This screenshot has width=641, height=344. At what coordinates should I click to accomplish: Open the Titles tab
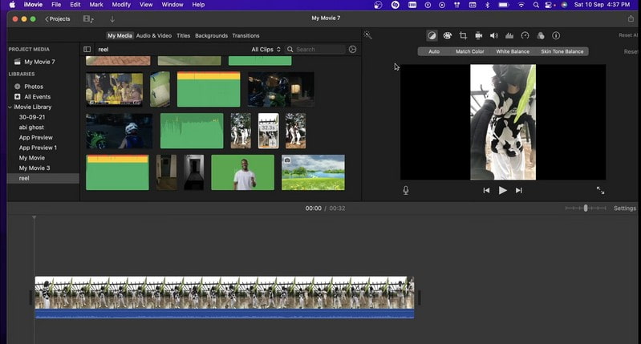(183, 35)
